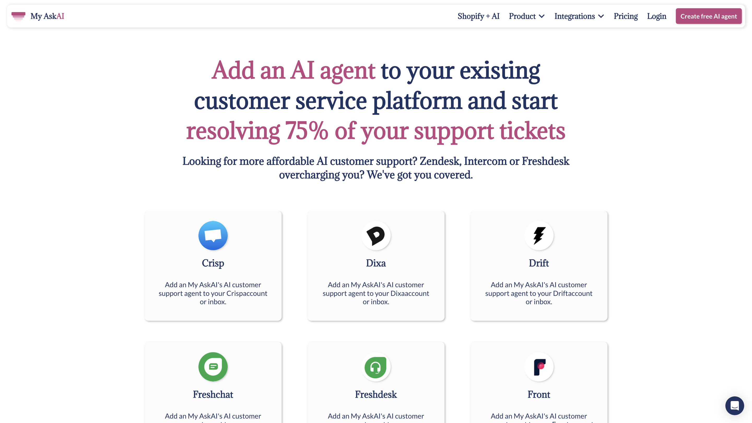Viewport: 752px width, 423px height.
Task: Select the Dixa logo icon
Action: pyautogui.click(x=376, y=235)
